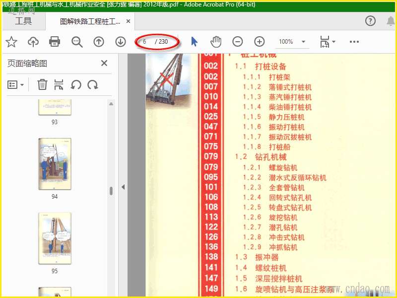Zoom in with the plus circle icon

[259, 42]
